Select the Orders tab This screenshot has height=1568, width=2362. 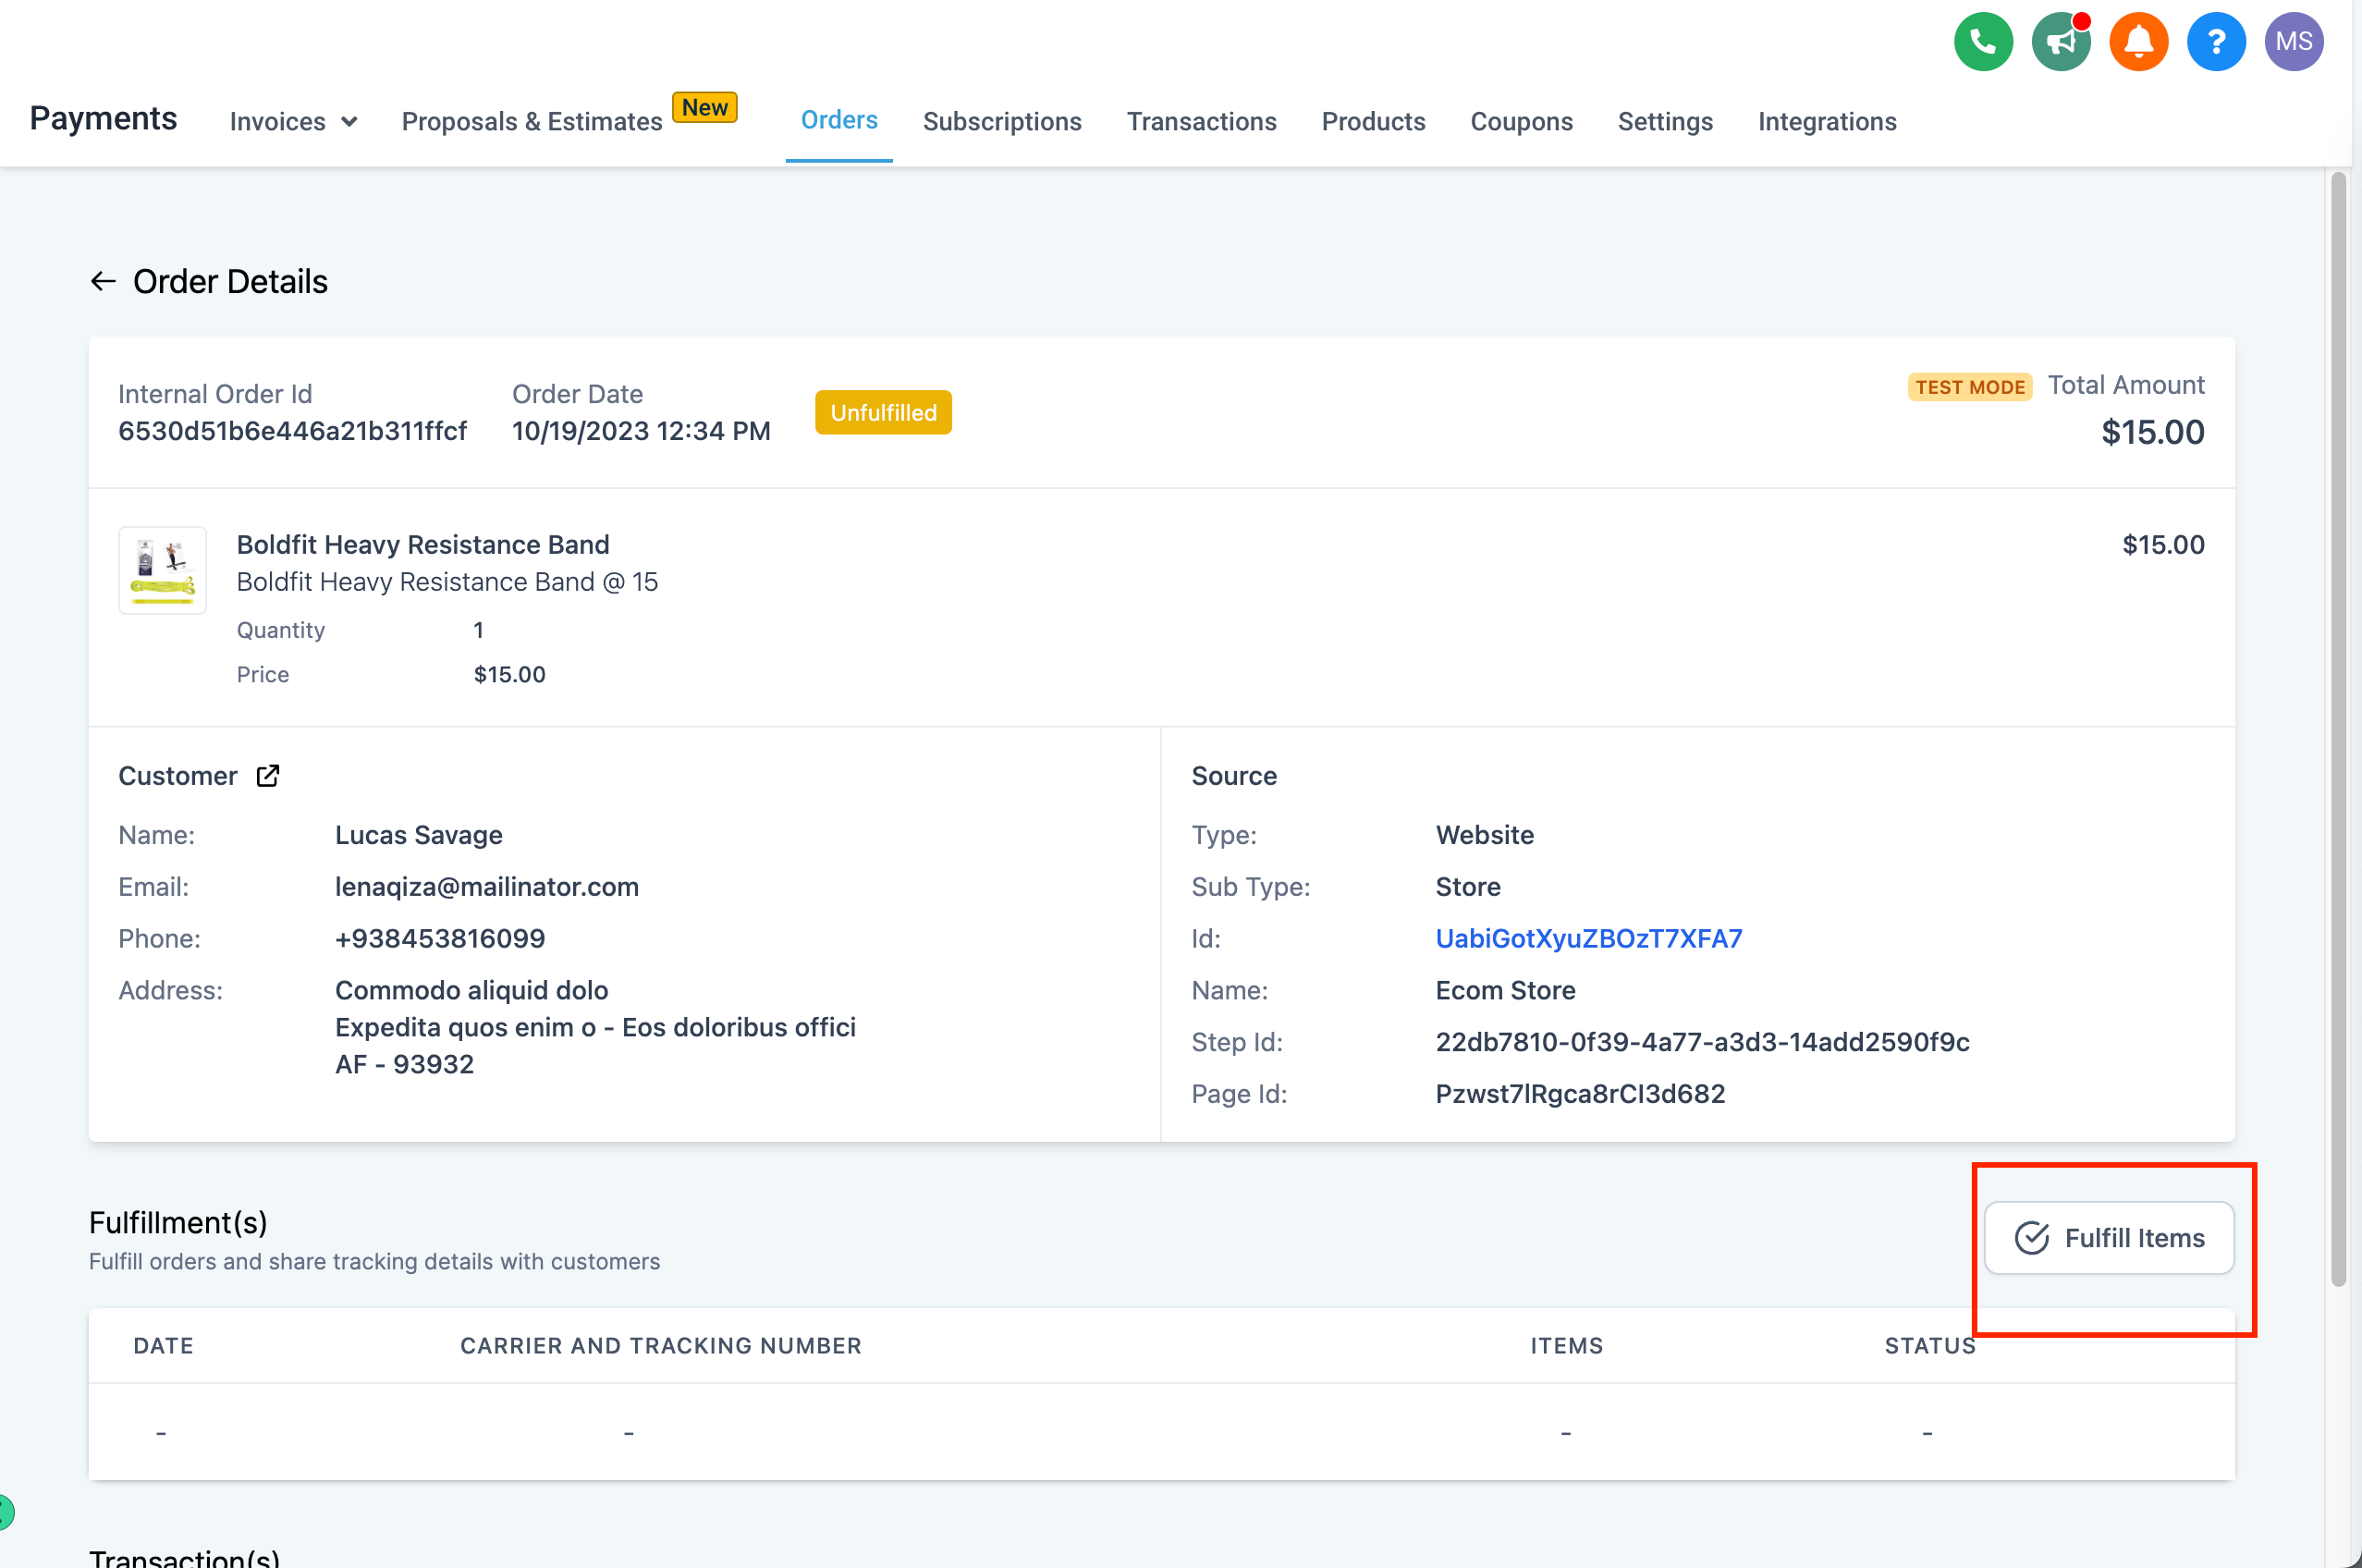click(839, 120)
